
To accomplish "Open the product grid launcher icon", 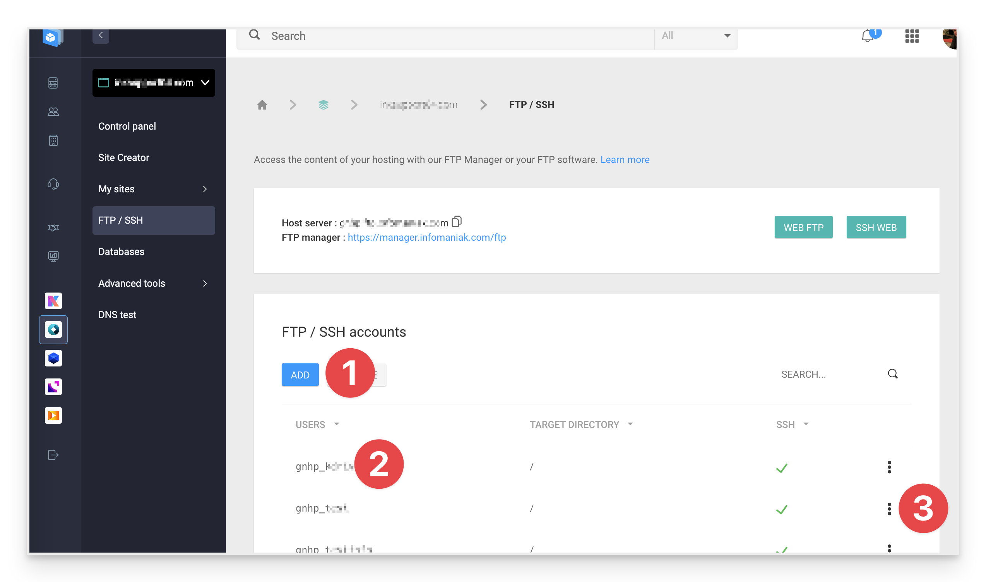I will [911, 37].
